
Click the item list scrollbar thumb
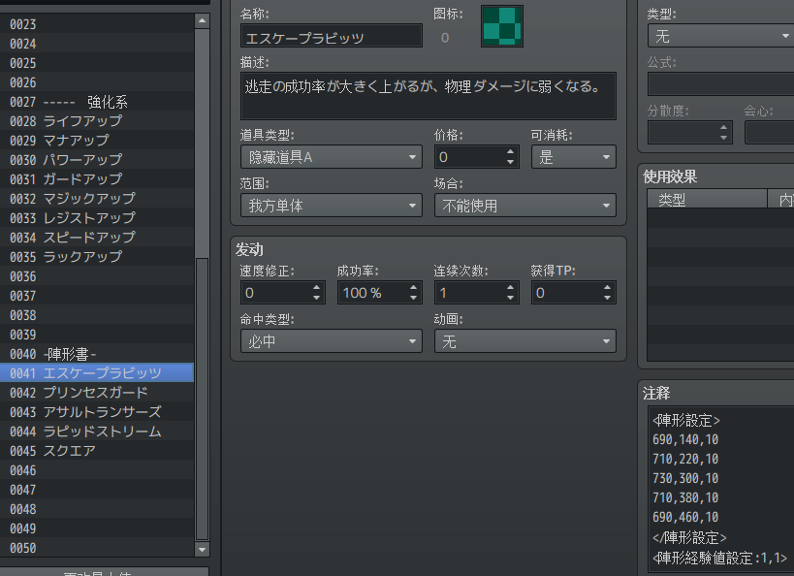click(202, 399)
